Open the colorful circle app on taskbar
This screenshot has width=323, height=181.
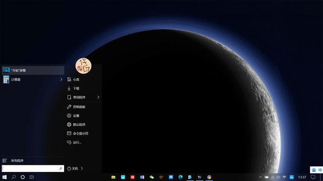coord(209,177)
